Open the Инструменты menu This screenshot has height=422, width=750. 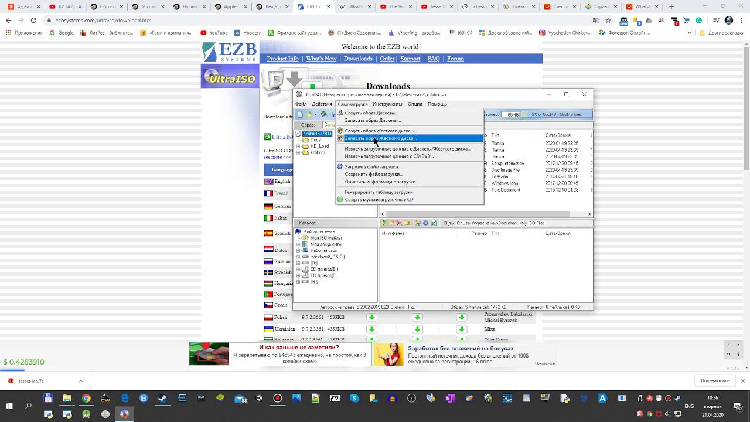point(387,104)
